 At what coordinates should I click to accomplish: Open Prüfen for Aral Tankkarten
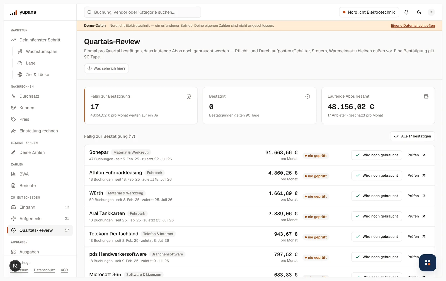(x=416, y=216)
